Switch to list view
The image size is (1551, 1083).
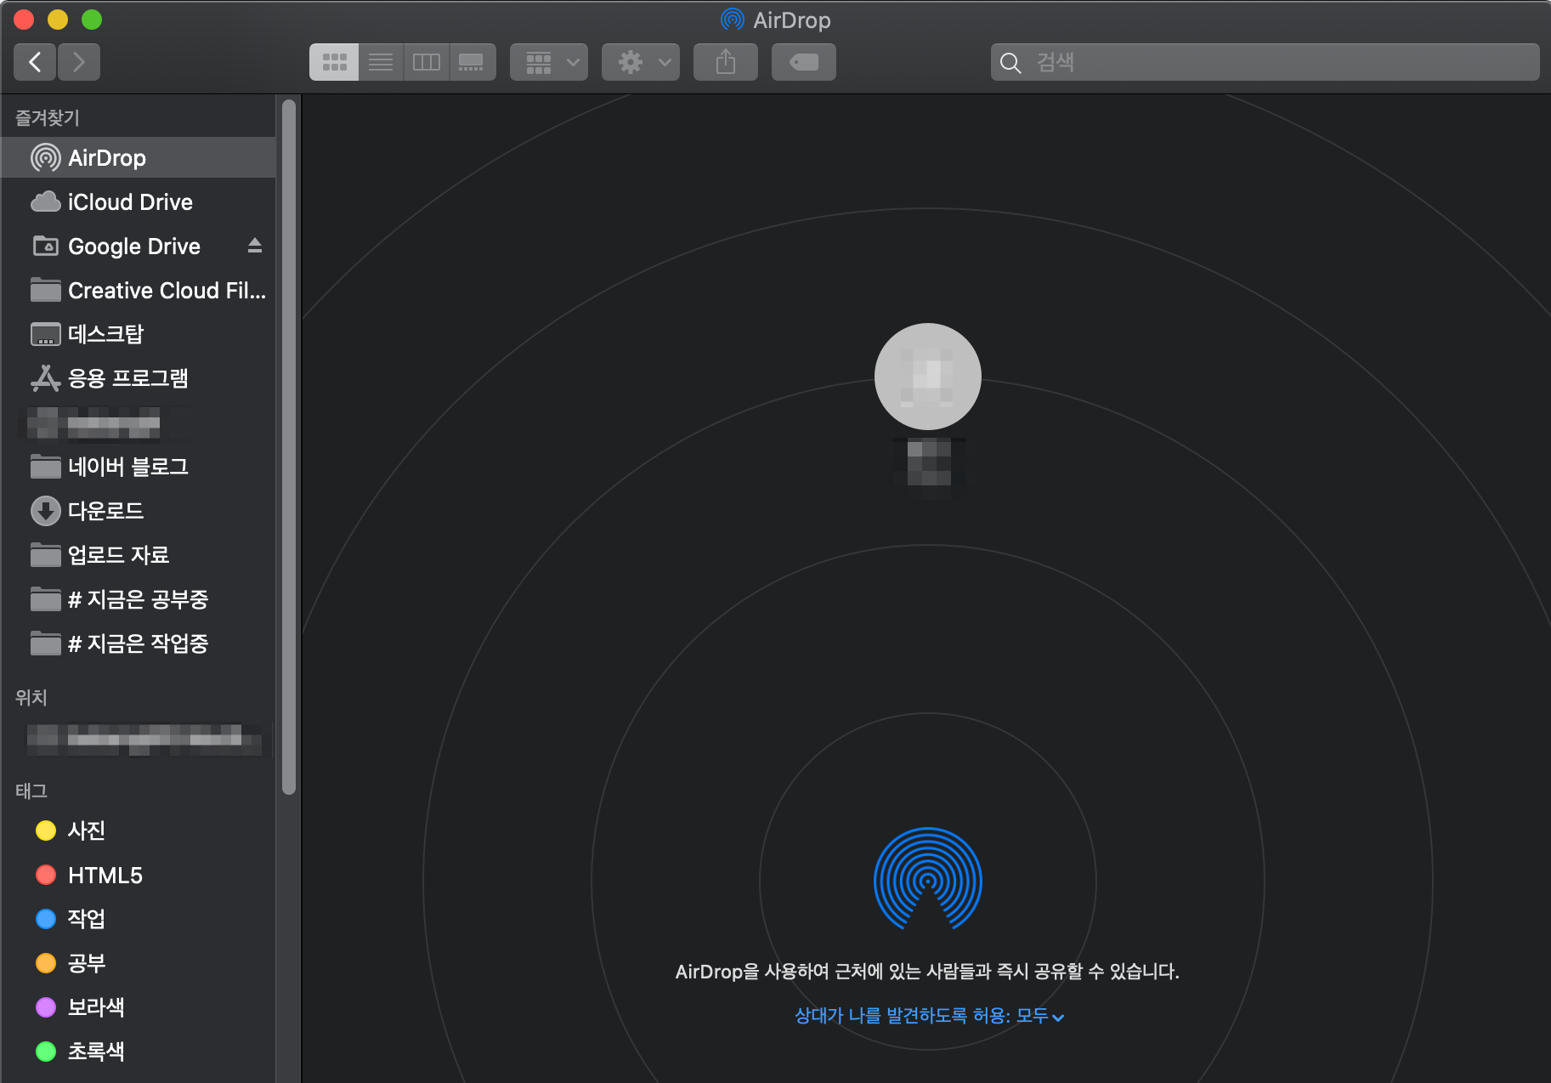pos(381,62)
